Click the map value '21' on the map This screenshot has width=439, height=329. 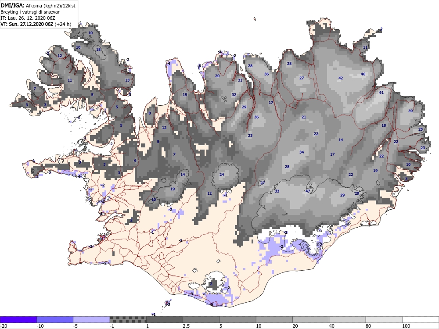click(304, 117)
